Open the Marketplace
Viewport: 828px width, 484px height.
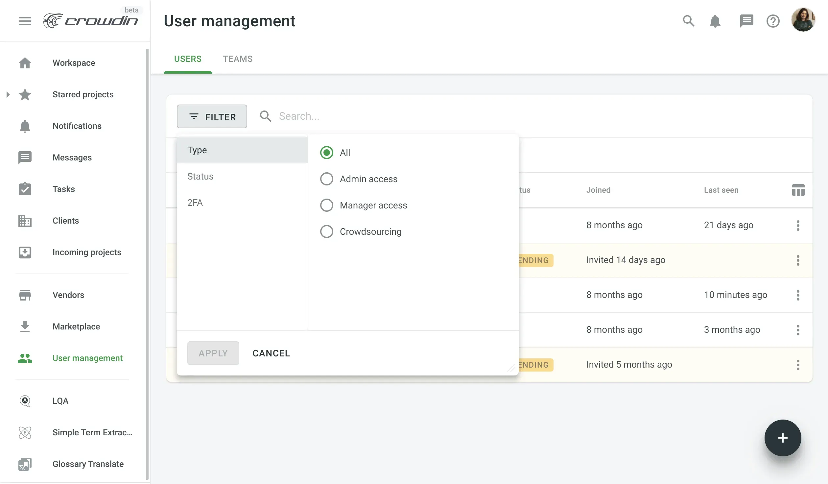coord(76,326)
